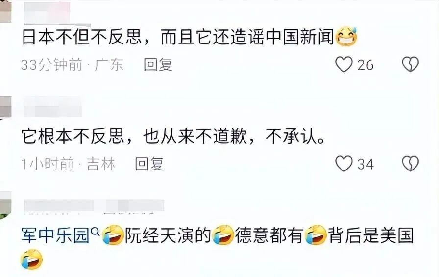Screen dimensions: 439x277
Task: Tap the like count 34
Action: [x=366, y=164]
